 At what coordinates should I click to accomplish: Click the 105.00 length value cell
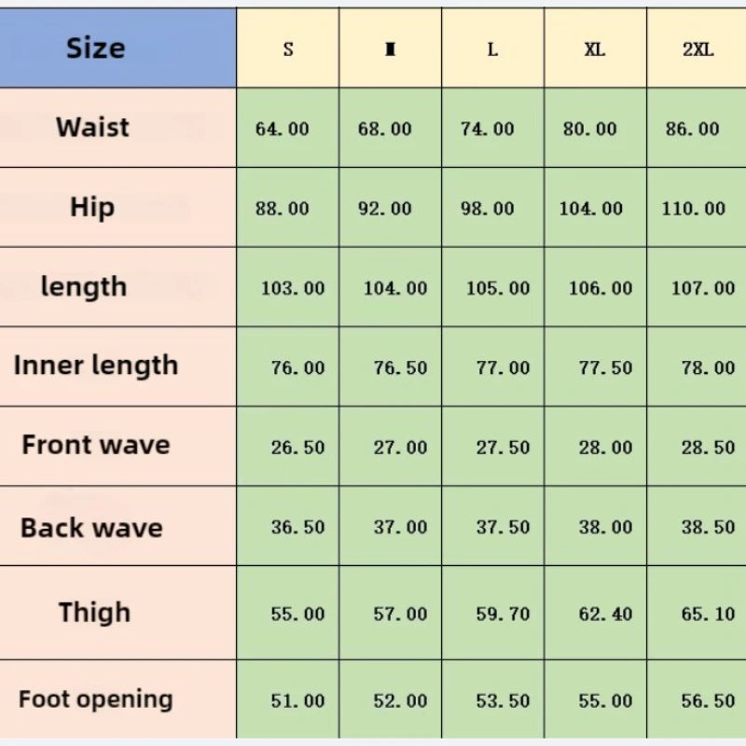click(498, 288)
